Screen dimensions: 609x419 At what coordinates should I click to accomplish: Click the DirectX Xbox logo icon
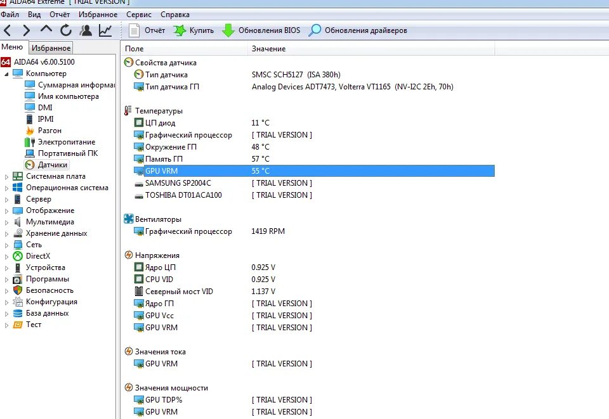tap(18, 256)
